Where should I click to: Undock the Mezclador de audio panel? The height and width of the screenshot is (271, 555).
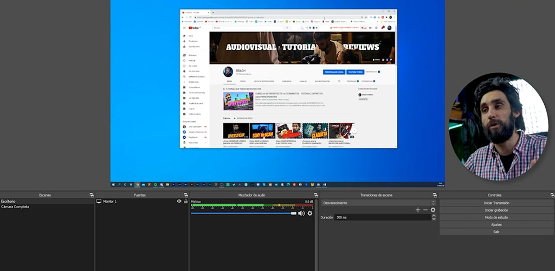[316, 195]
